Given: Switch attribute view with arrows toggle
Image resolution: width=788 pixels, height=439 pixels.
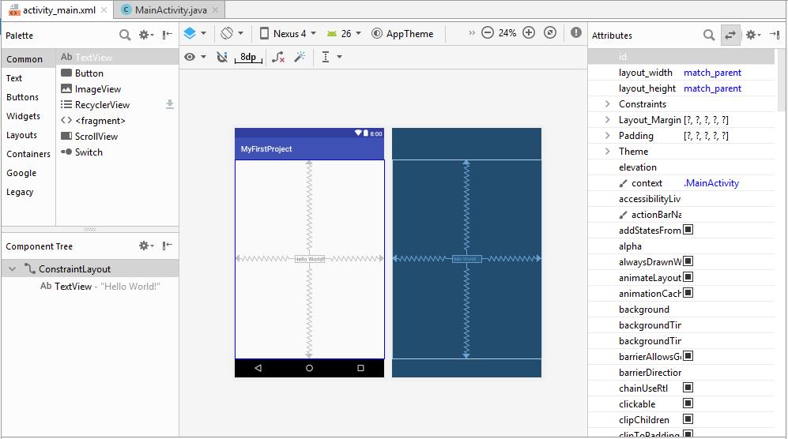Looking at the screenshot, I should tap(730, 35).
